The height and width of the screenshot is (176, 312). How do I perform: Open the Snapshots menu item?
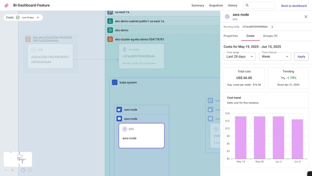click(x=216, y=5)
